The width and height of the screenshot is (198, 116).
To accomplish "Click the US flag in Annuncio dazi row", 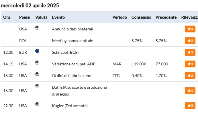I will 37,28.
